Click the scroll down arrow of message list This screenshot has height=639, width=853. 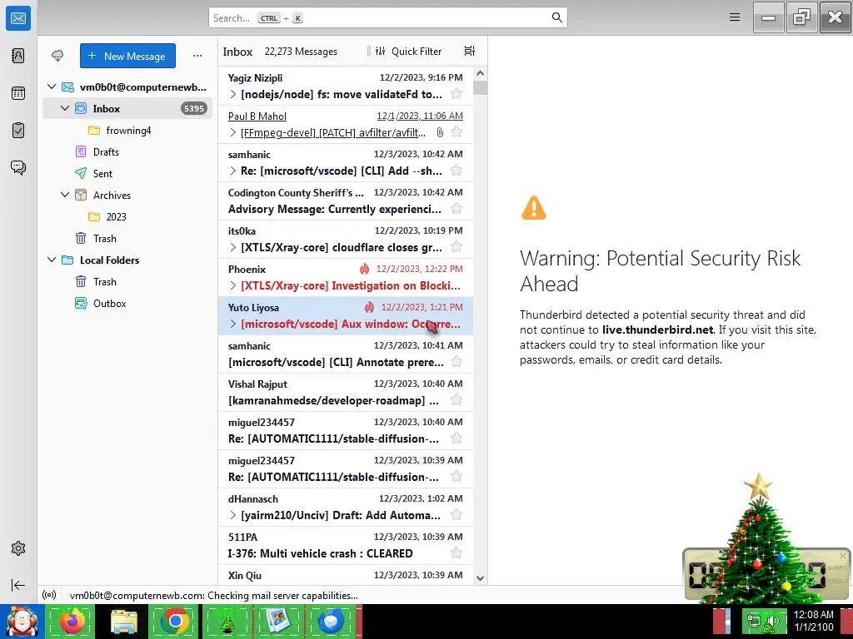[480, 578]
